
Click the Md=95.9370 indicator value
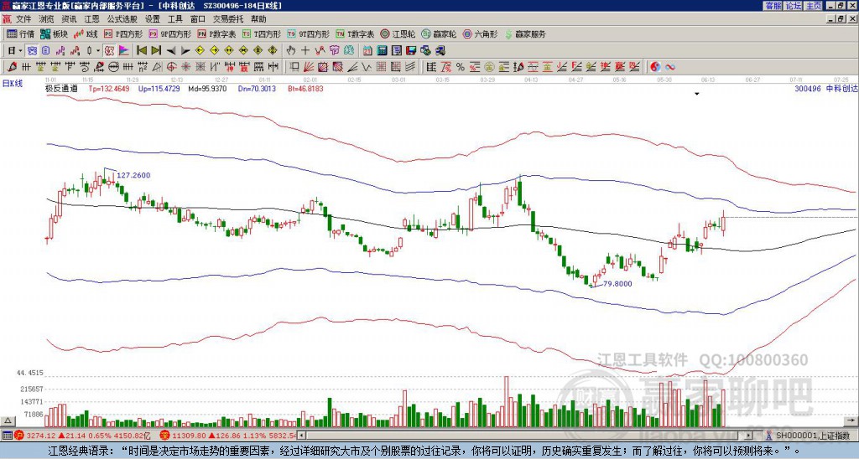coord(207,88)
